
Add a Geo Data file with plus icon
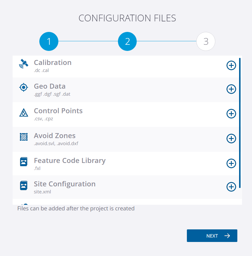(x=231, y=89)
